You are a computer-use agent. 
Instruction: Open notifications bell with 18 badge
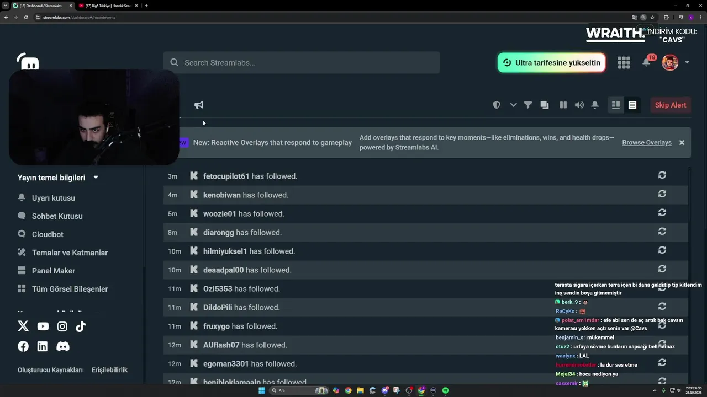[647, 62]
